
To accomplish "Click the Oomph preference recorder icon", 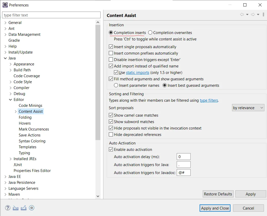I will [x=32, y=208].
